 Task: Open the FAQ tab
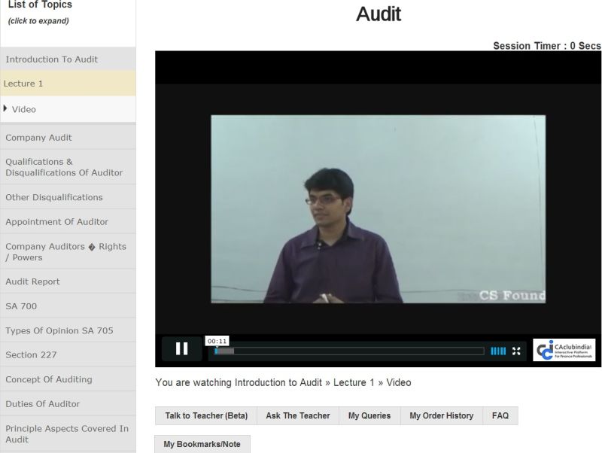point(500,415)
